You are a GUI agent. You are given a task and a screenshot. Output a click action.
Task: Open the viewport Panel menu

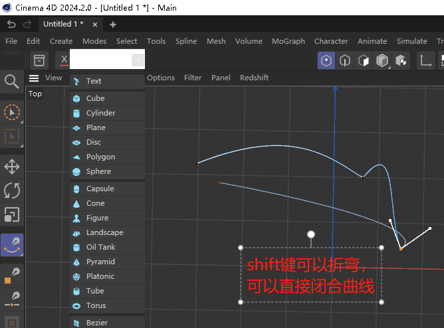[221, 78]
